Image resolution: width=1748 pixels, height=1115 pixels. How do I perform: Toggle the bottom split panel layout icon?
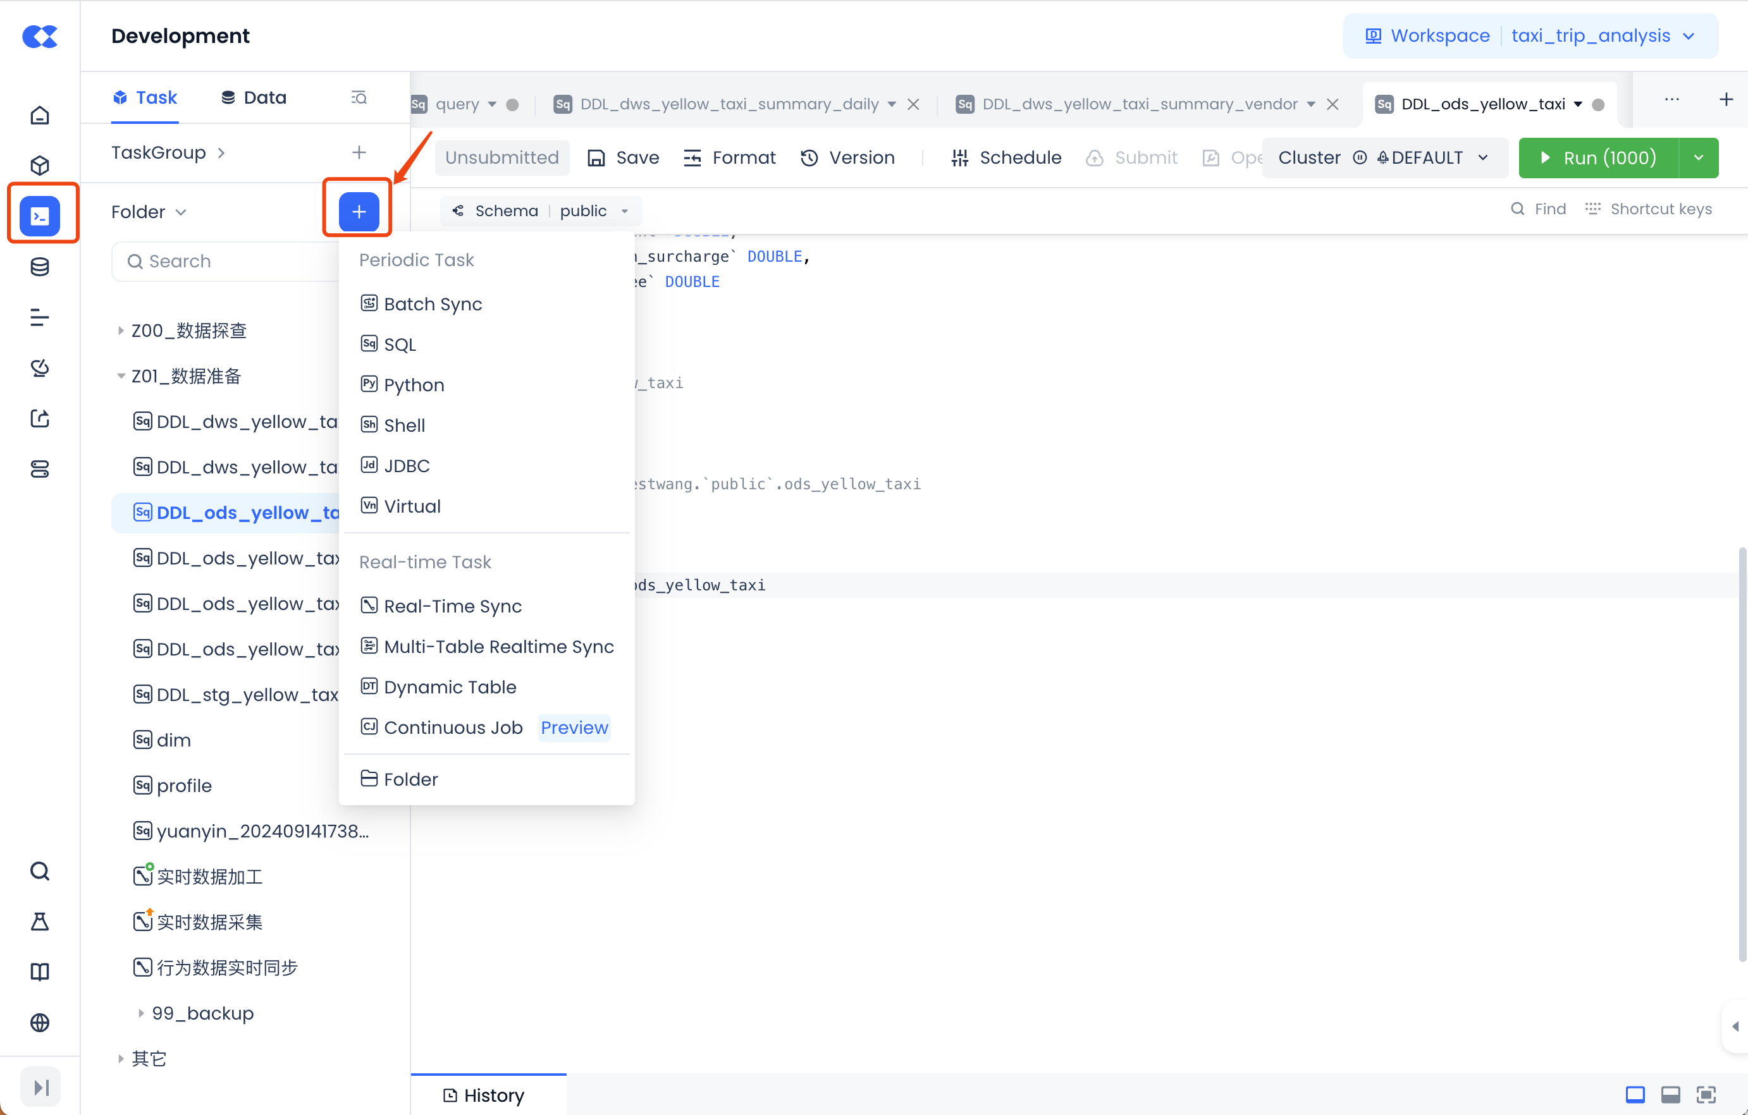click(x=1670, y=1094)
